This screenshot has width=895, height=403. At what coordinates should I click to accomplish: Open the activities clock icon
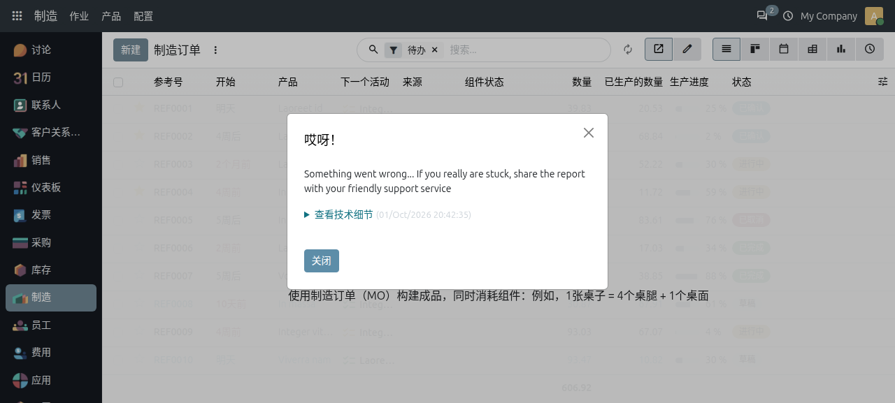[x=788, y=16]
